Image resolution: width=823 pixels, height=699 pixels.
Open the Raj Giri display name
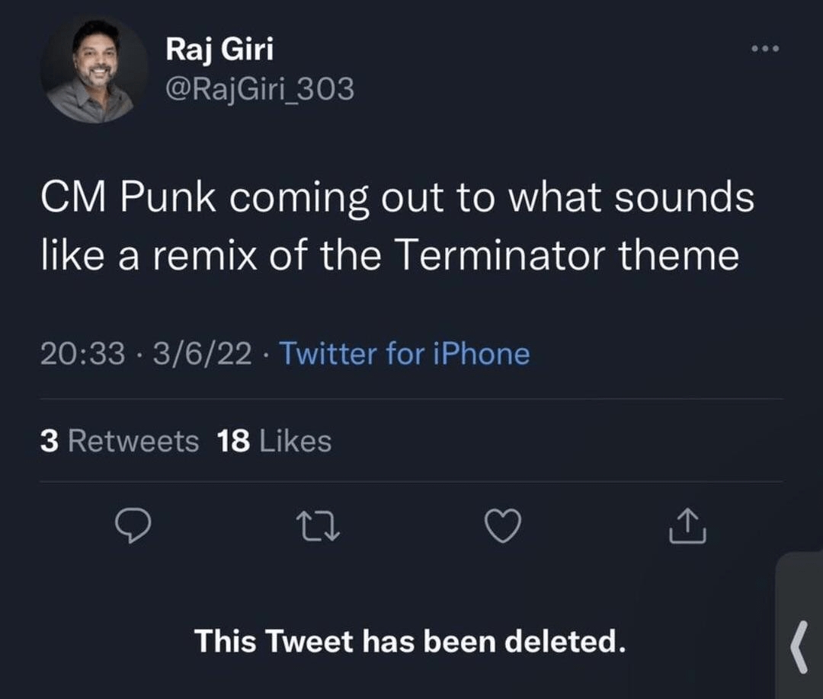click(219, 51)
